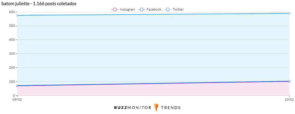Click the 10/02 date axis label
295x114 pixels.
[x=289, y=99]
